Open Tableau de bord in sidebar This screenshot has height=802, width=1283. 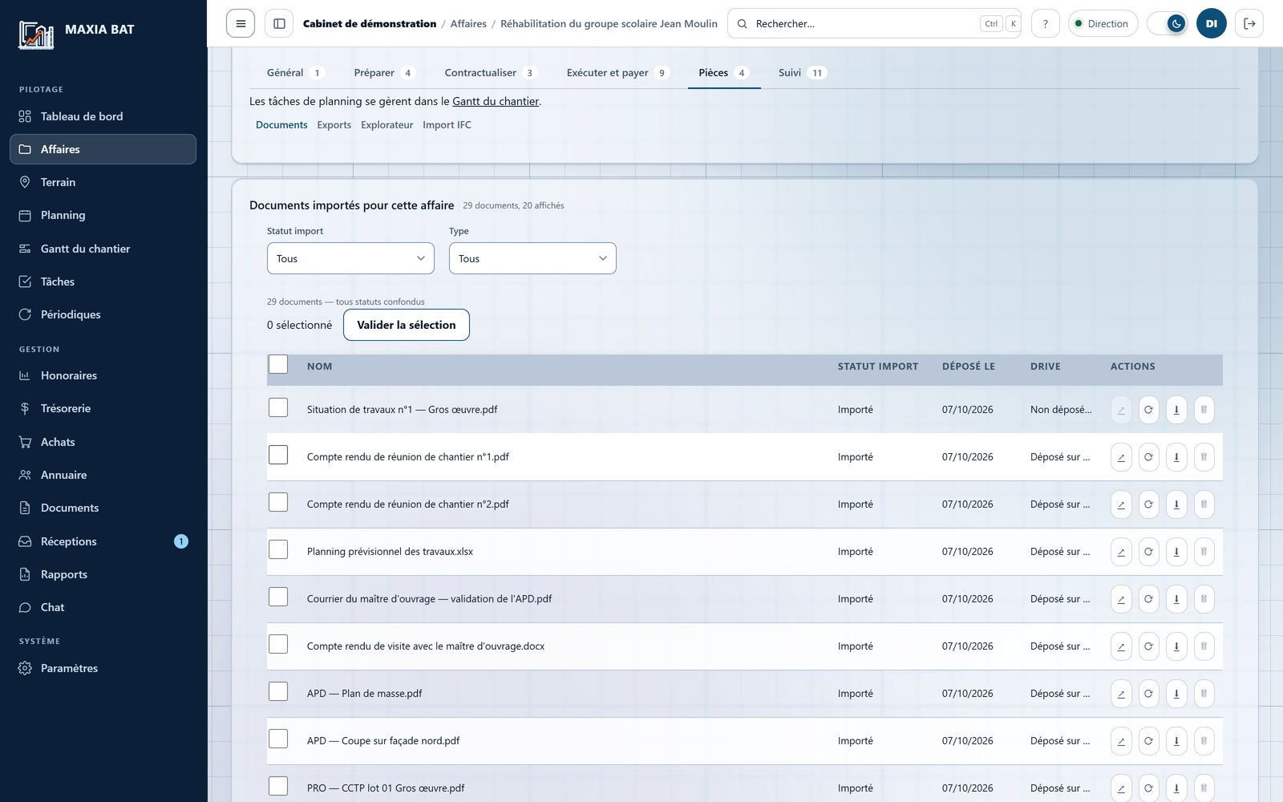103,116
